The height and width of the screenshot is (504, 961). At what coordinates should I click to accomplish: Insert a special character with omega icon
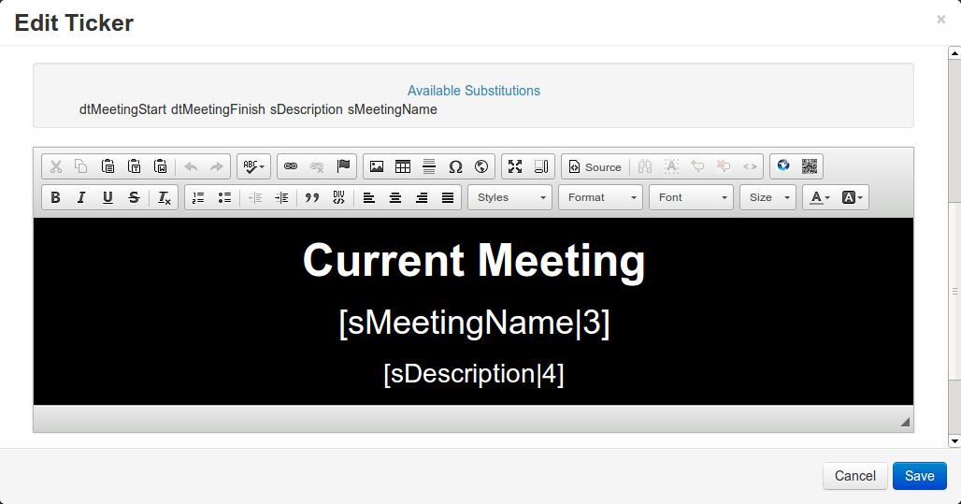[x=455, y=166]
